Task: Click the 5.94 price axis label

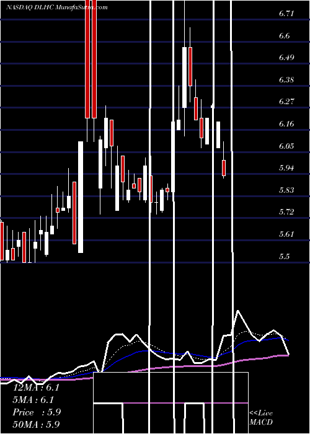Action: click(x=286, y=167)
